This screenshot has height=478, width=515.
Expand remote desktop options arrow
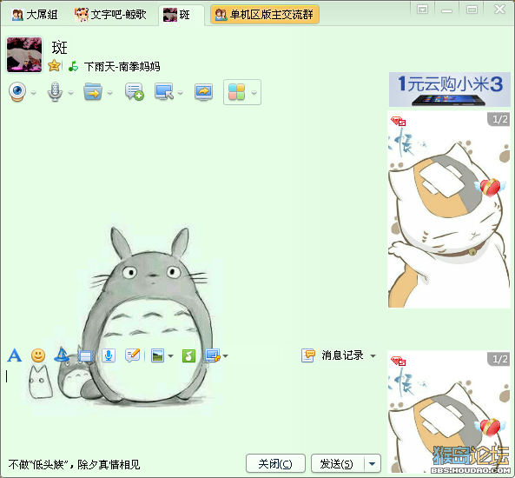(181, 93)
